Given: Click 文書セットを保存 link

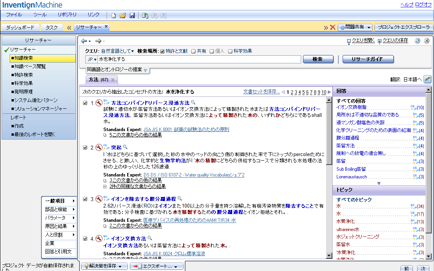Looking at the screenshot, I should point(262,91).
